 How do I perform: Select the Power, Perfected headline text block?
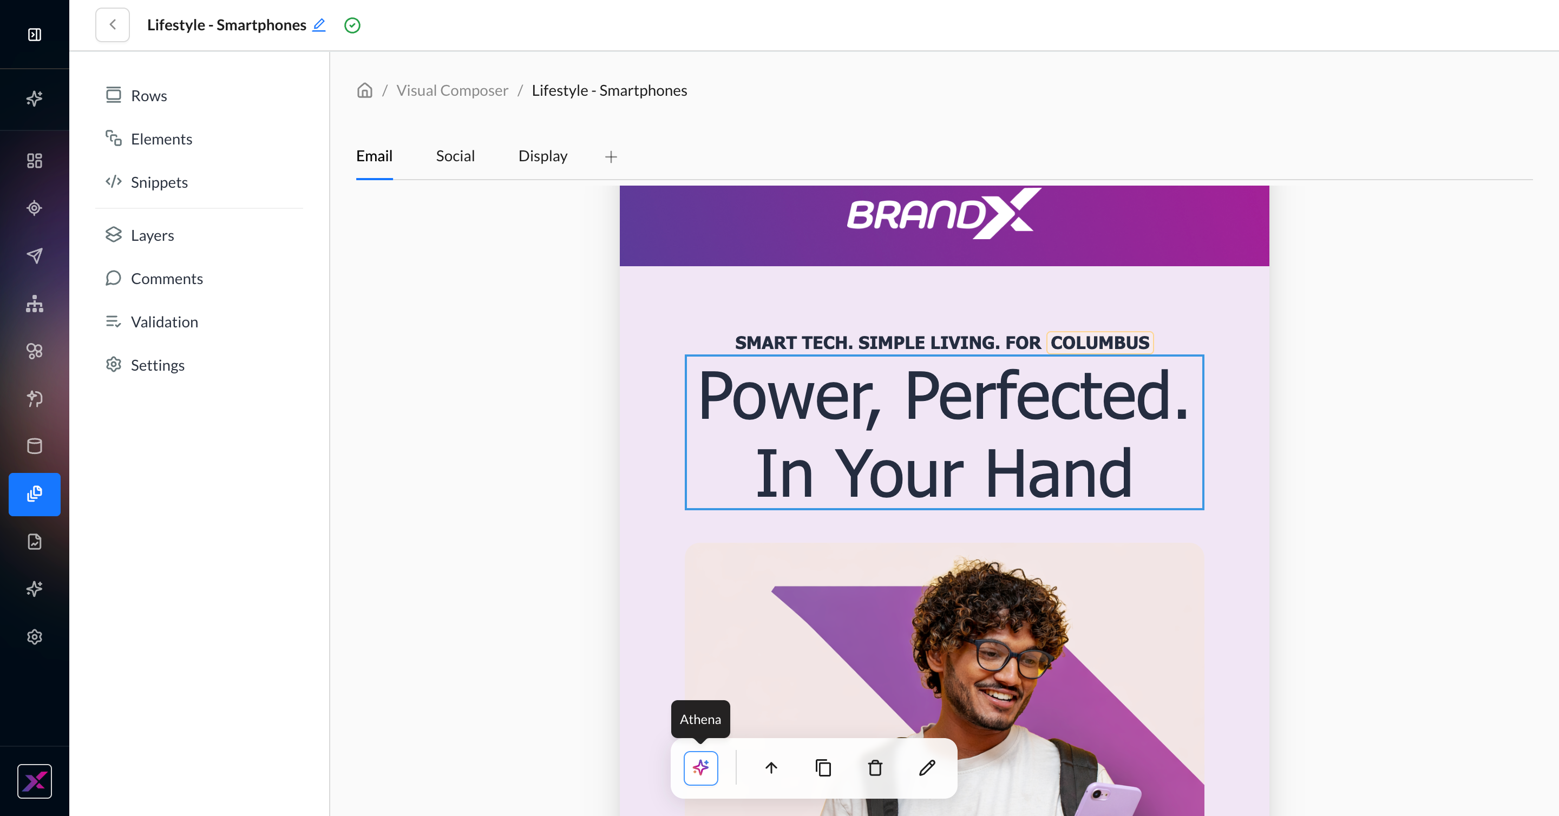pyautogui.click(x=944, y=432)
